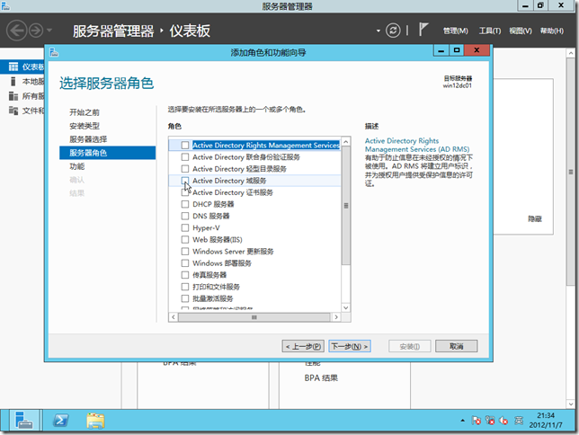Open File Explorer from the taskbar
This screenshot has width=579, height=435.
point(95,421)
